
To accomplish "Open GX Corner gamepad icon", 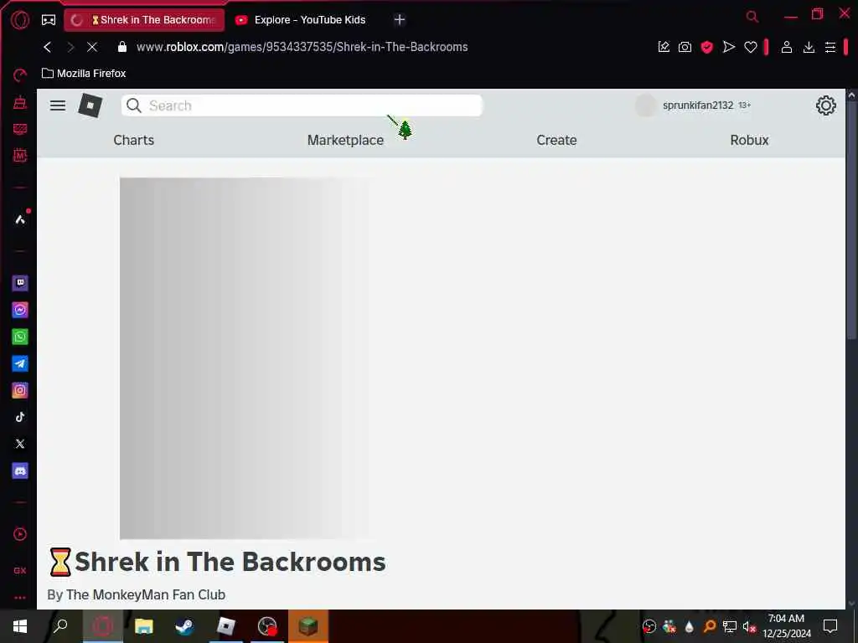I will click(x=49, y=20).
